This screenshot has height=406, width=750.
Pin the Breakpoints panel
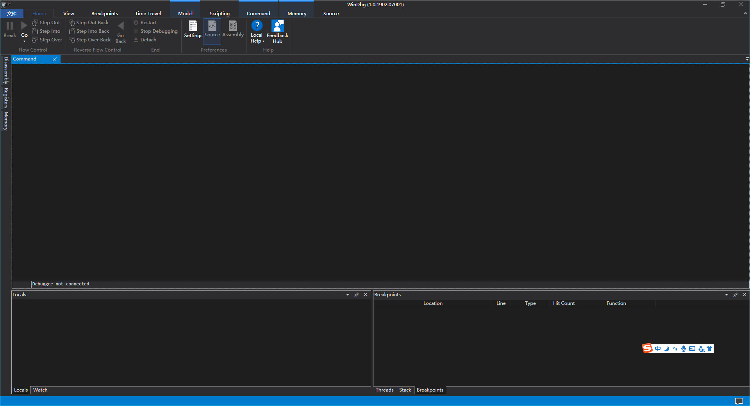pos(736,295)
